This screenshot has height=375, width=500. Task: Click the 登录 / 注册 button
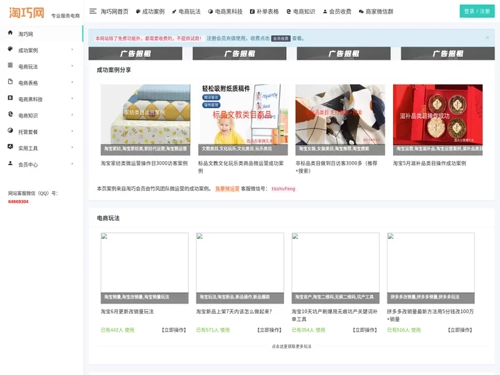pyautogui.click(x=477, y=12)
